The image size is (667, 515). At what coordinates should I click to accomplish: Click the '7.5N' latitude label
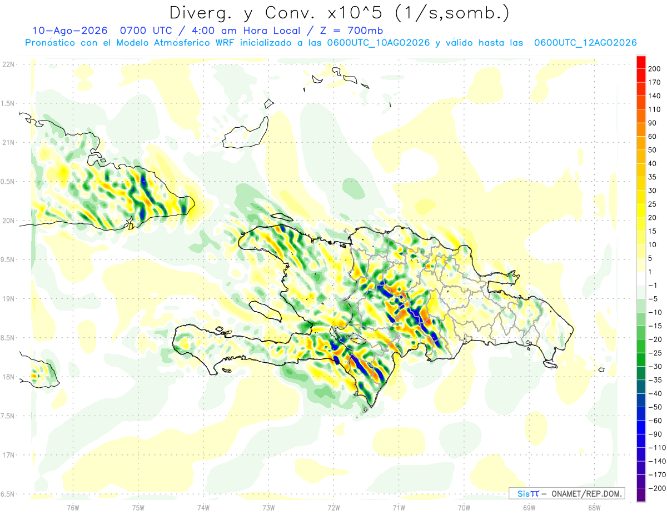point(8,416)
